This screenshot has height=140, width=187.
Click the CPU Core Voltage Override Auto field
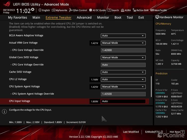pos(123,65)
